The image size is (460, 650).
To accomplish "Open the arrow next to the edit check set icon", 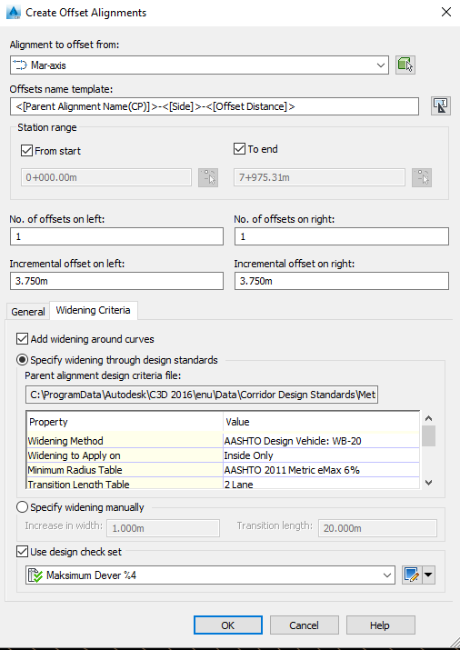I will pyautogui.click(x=428, y=575).
